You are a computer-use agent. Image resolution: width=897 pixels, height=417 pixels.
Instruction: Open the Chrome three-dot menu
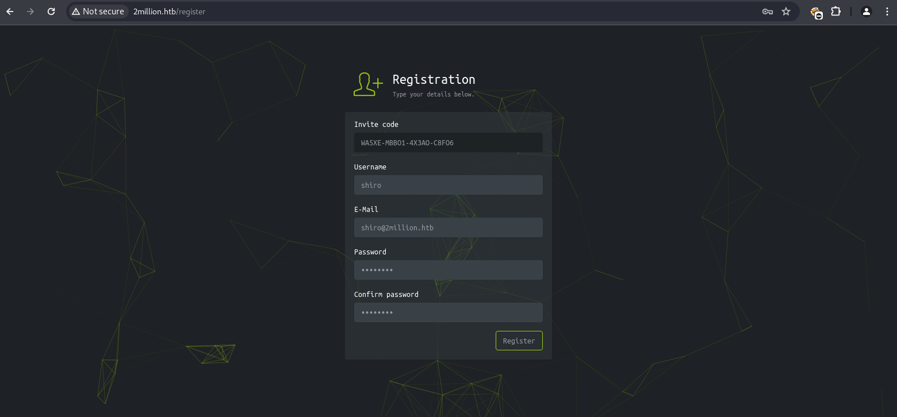[x=887, y=11]
